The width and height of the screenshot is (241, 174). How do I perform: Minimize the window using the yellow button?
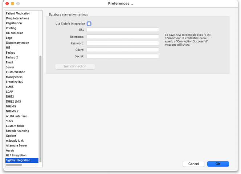[x=12, y=3]
